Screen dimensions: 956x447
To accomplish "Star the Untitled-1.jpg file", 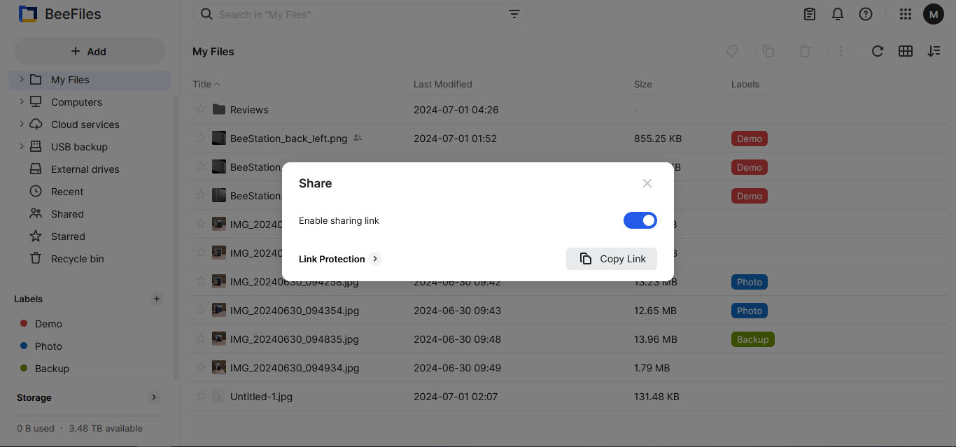I will point(201,397).
